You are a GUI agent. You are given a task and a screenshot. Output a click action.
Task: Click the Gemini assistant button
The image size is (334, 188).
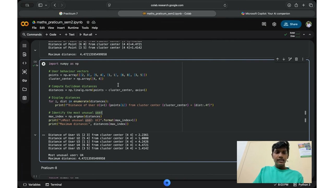[167, 183]
